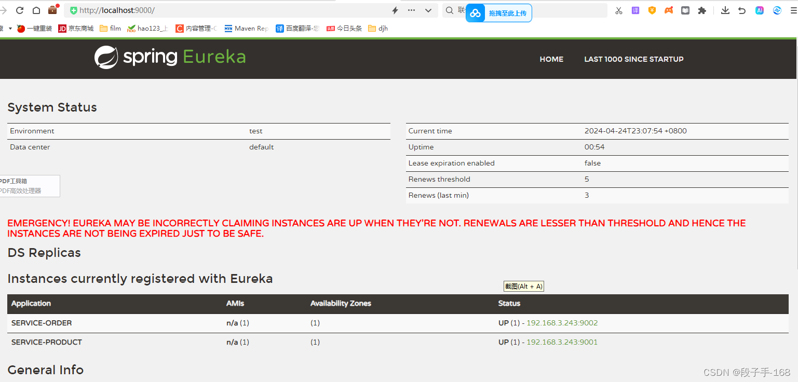Click the cloud upload drag-here popup

(499, 13)
